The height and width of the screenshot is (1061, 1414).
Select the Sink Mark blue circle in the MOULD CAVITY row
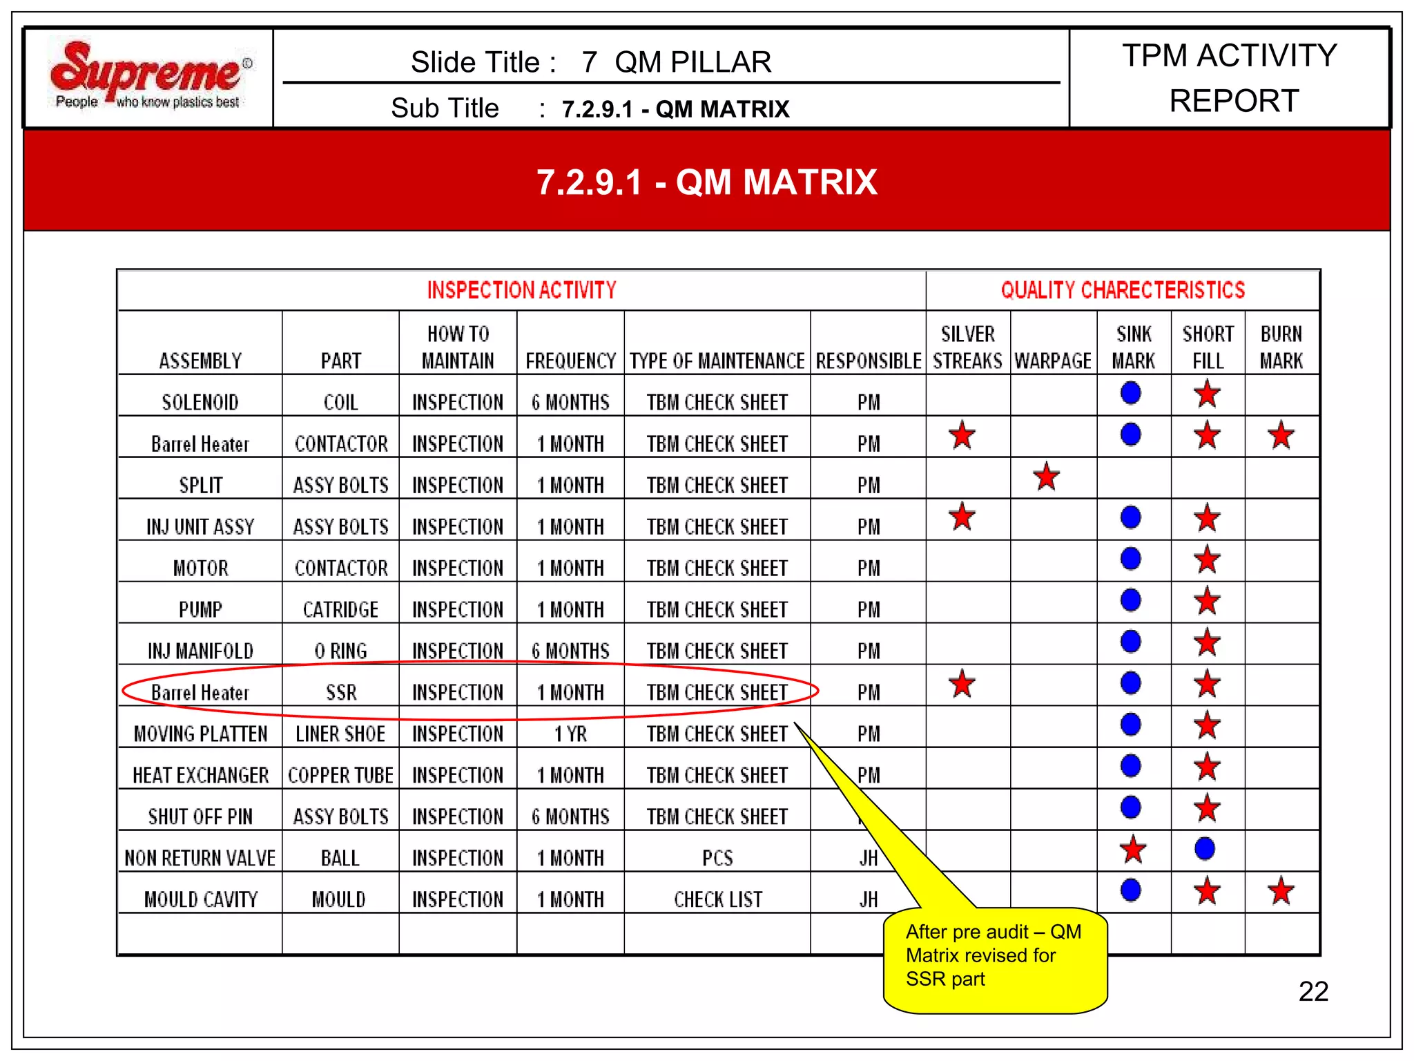(x=1130, y=890)
